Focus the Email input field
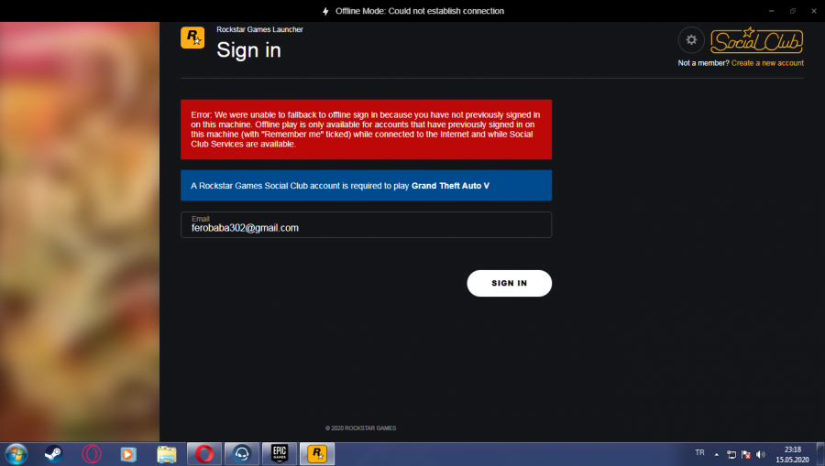Viewport: 825px width, 466px height. tap(366, 225)
